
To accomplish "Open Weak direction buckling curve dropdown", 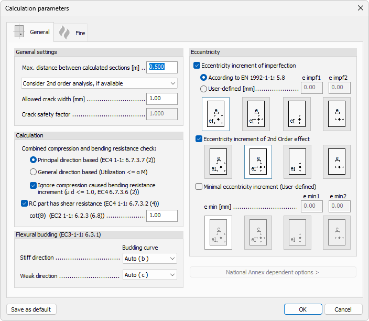I will click(x=150, y=275).
